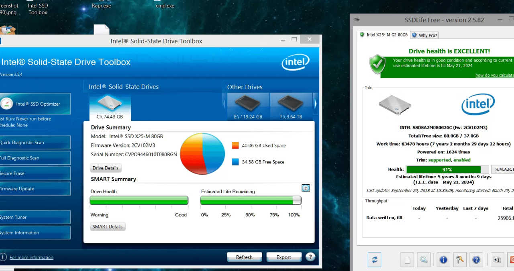Click the help icon in Intel SSD Toolbox
The height and width of the screenshot is (271, 514).
[310, 257]
